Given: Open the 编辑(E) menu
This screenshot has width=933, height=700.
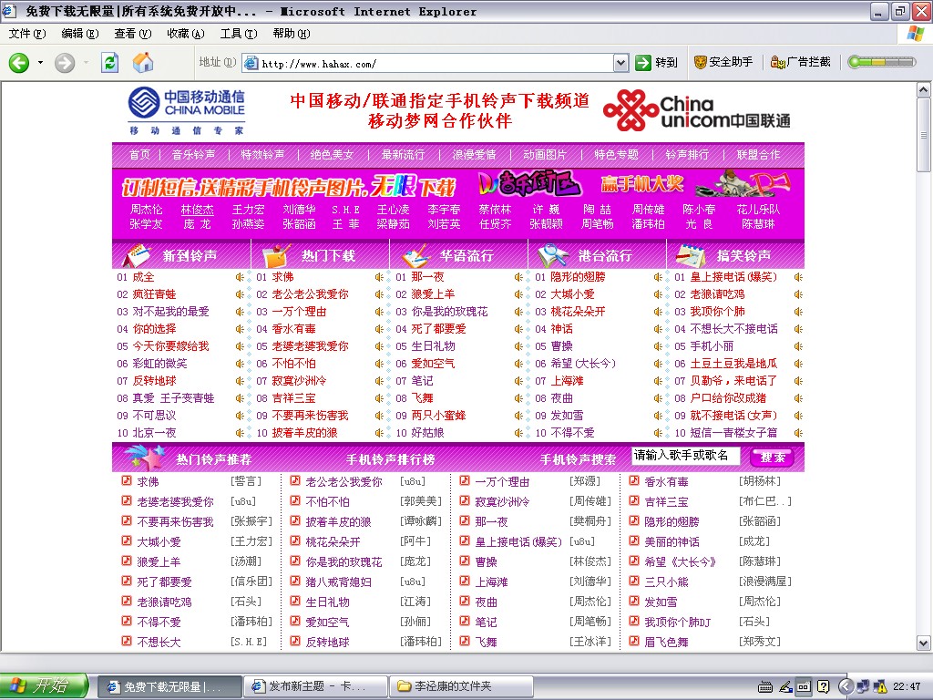Looking at the screenshot, I should [x=80, y=34].
